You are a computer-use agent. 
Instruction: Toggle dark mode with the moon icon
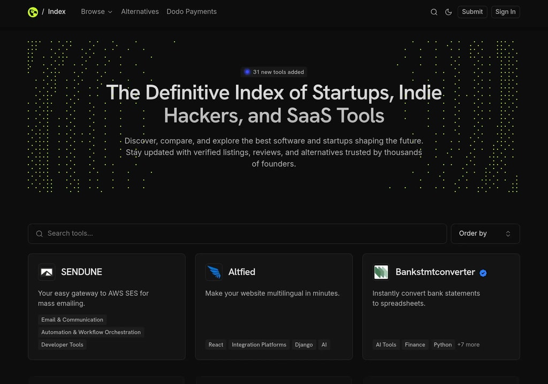click(x=448, y=12)
